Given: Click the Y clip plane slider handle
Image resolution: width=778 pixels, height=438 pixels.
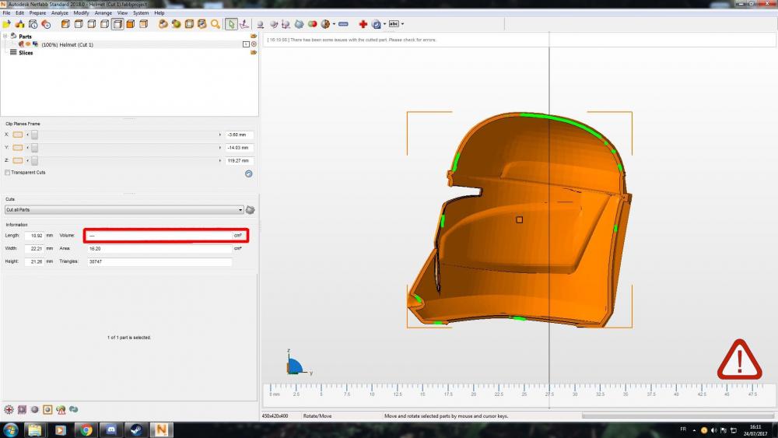Looking at the screenshot, I should (x=34, y=148).
